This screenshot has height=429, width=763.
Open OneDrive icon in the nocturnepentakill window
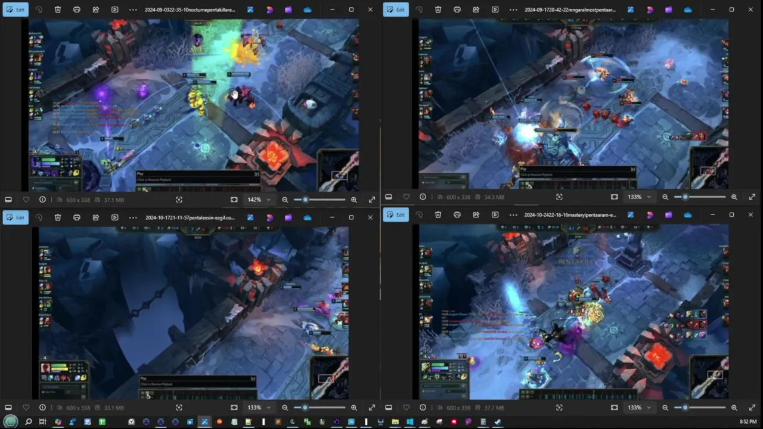(308, 10)
